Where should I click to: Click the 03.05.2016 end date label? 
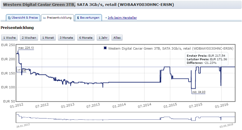click(x=226, y=126)
